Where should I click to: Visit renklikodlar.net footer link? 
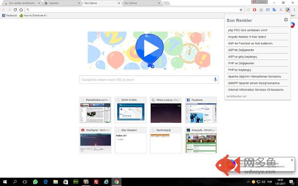pyautogui.click(x=237, y=96)
